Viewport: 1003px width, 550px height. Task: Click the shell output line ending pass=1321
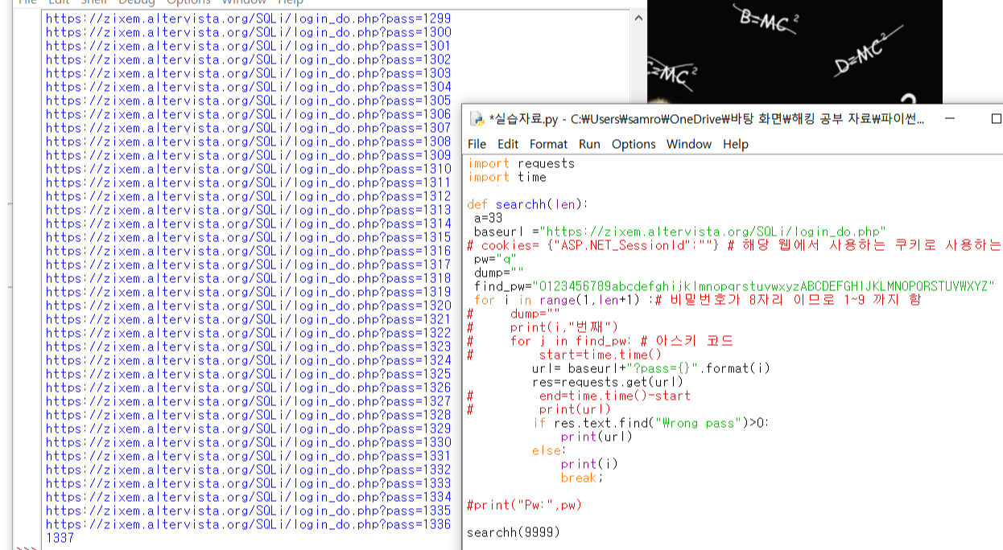[x=248, y=318]
